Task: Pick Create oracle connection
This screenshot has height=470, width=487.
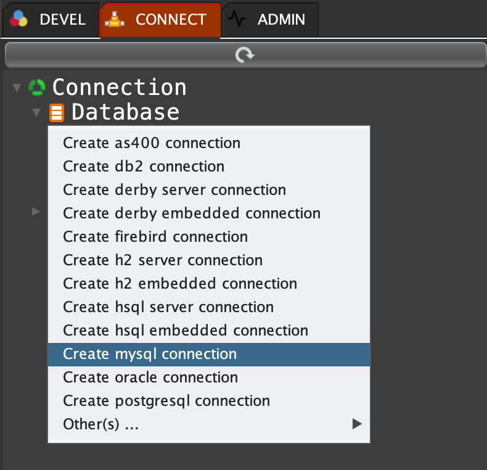Action: pos(150,377)
